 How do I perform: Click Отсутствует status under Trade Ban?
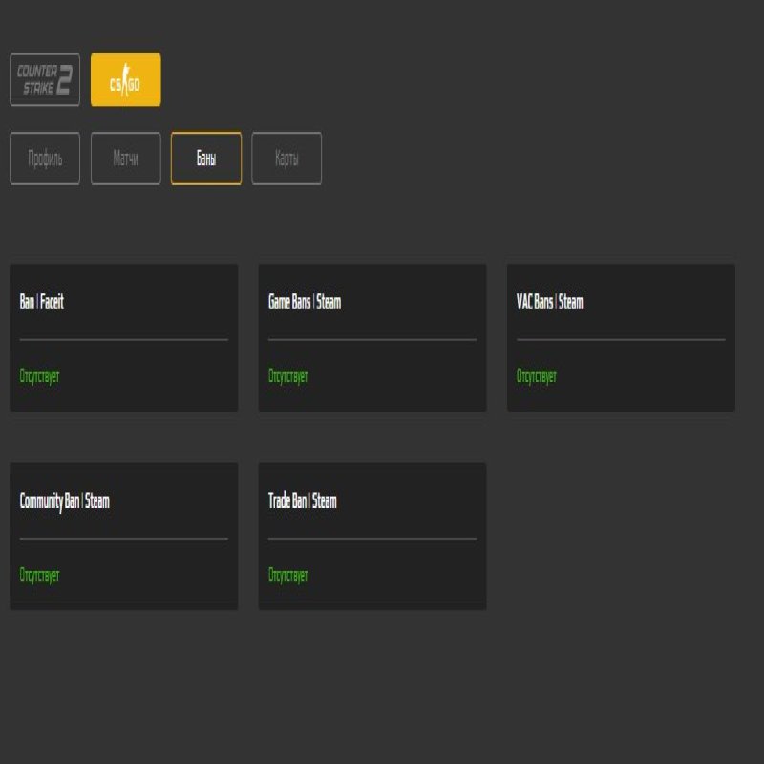tap(287, 575)
